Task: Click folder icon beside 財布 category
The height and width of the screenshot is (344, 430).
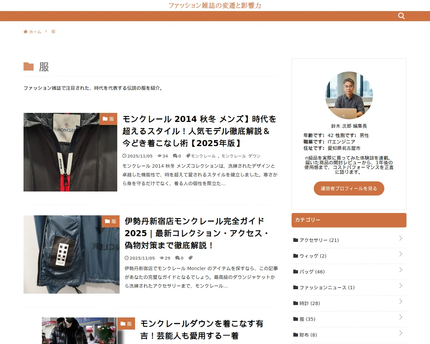Action: [296, 335]
